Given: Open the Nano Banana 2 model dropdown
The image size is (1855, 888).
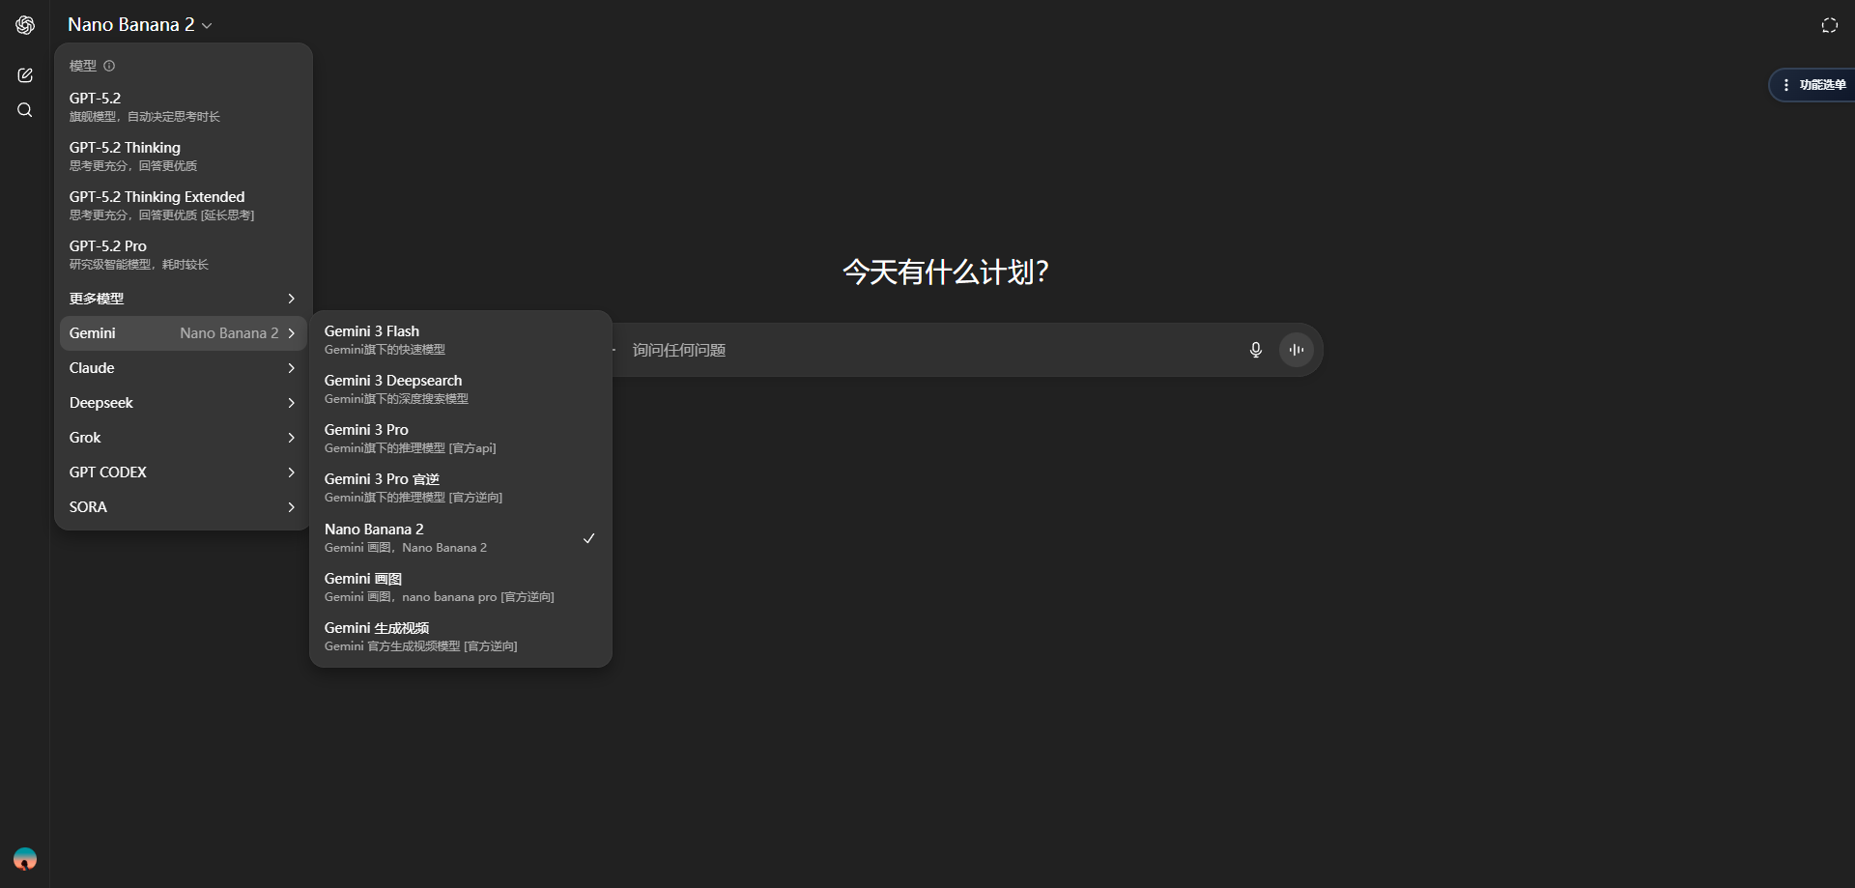Looking at the screenshot, I should [139, 25].
